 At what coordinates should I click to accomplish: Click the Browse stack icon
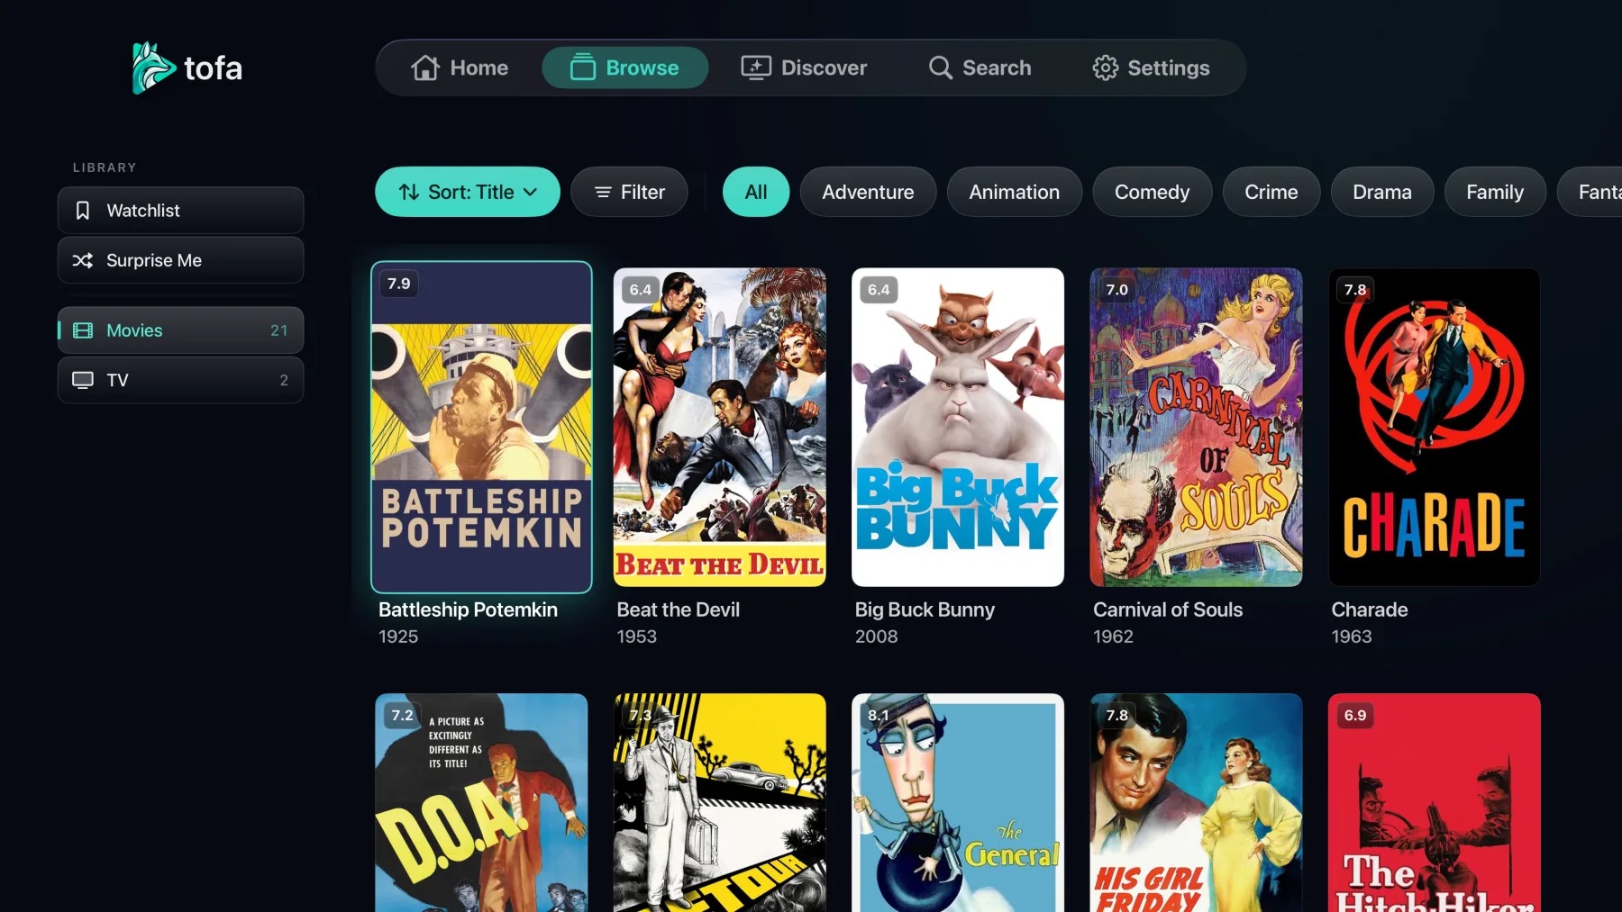[x=583, y=68]
